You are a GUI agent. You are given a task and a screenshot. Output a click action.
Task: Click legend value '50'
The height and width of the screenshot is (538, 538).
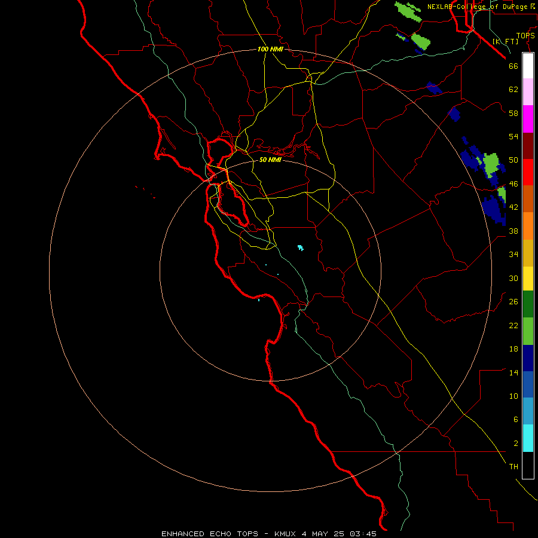tap(513, 160)
